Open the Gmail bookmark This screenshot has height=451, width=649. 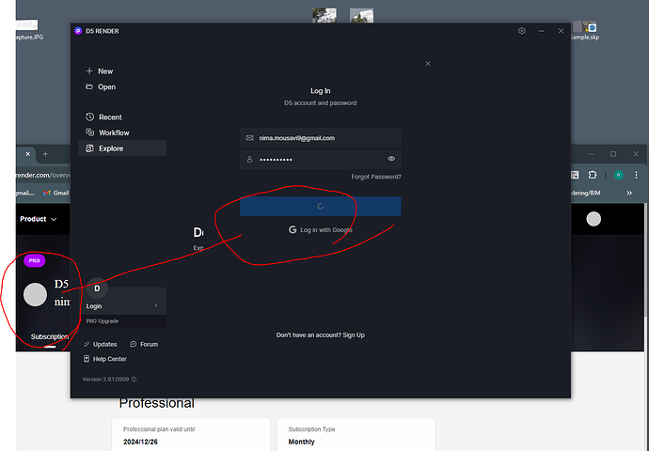point(55,193)
